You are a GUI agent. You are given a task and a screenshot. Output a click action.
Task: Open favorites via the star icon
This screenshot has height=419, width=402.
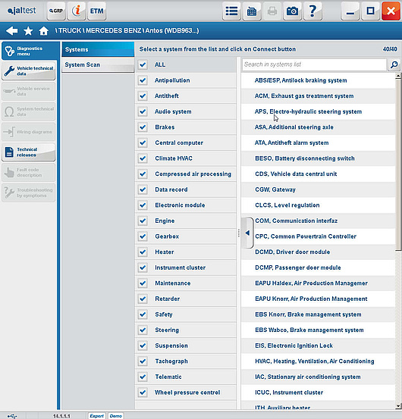point(28,31)
